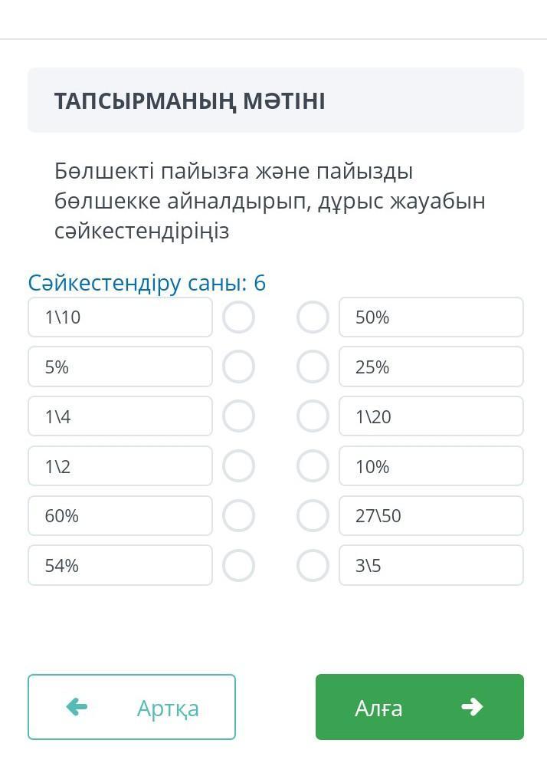The image size is (547, 776).
Task: Click the Алға forward button
Action: 419,707
